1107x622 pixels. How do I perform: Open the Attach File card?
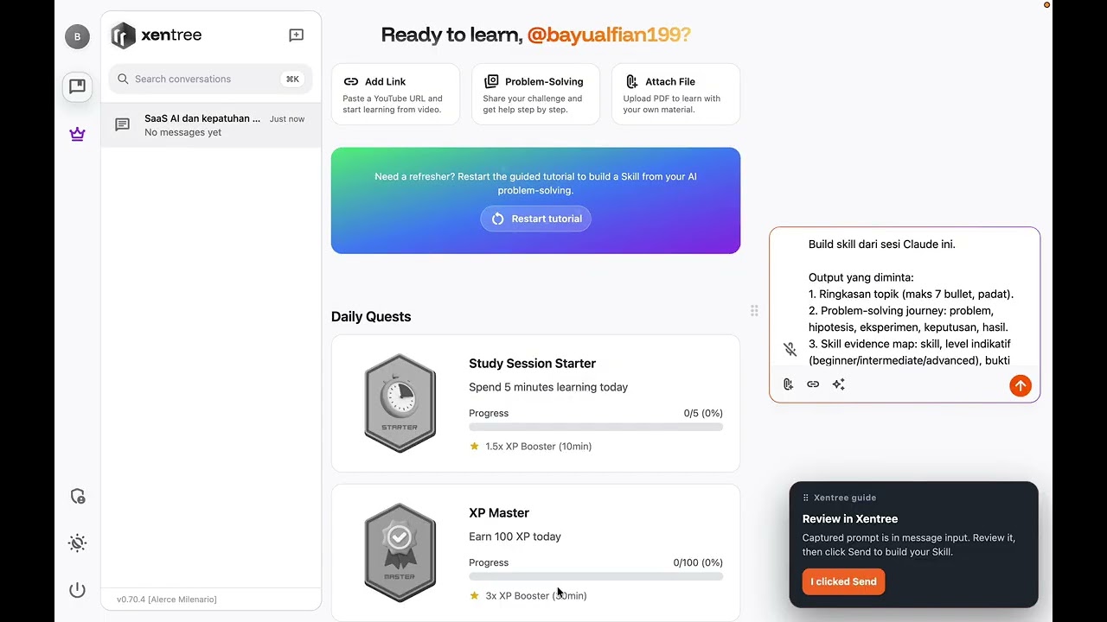click(x=675, y=94)
